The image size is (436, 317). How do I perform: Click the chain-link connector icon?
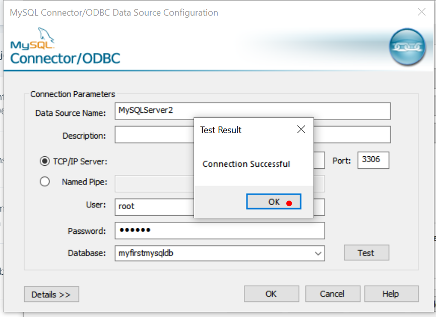pos(407,47)
